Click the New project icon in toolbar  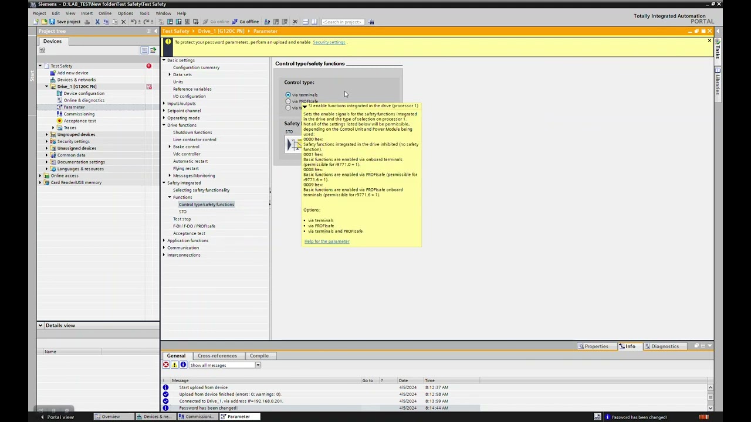(36, 22)
